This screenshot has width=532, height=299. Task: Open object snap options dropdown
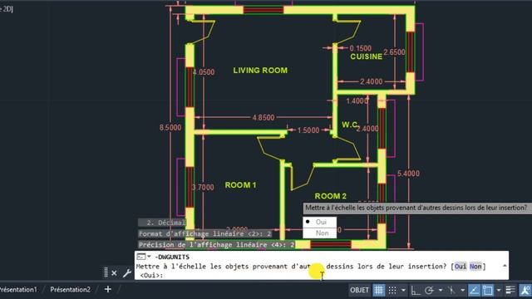coord(499,290)
